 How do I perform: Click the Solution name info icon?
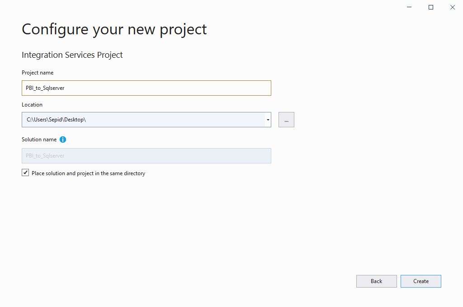[63, 140]
